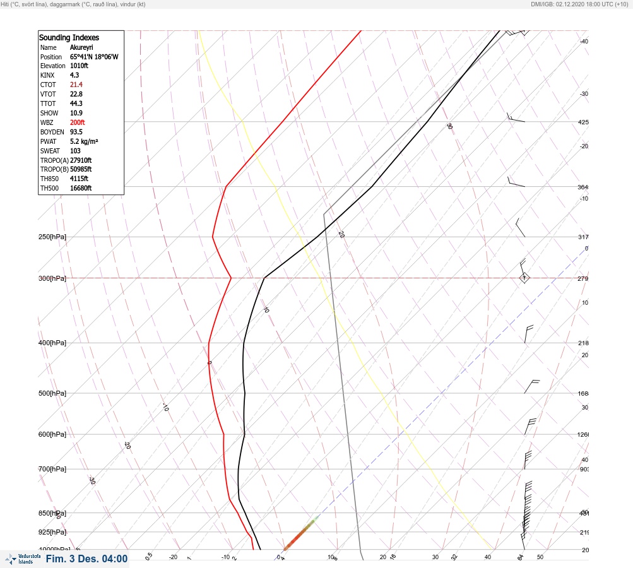Select the TROPO(B) value '50985ft'
The image size is (633, 568).
[81, 169]
